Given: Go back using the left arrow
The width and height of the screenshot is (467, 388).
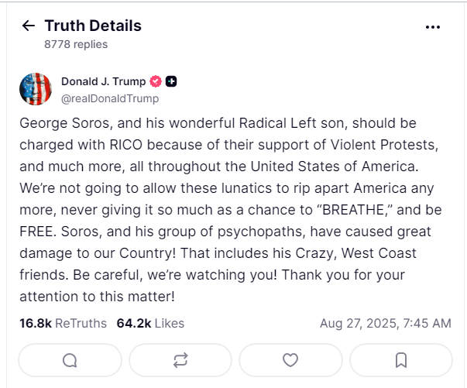Looking at the screenshot, I should click(x=29, y=26).
